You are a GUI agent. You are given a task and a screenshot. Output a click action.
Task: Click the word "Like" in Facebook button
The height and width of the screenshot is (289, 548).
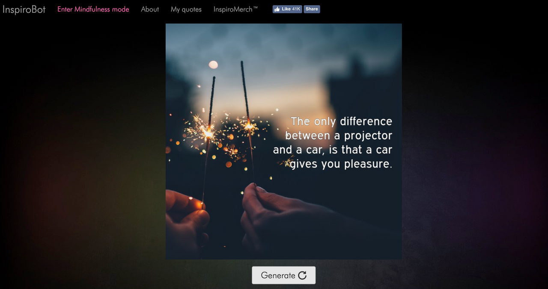point(286,9)
